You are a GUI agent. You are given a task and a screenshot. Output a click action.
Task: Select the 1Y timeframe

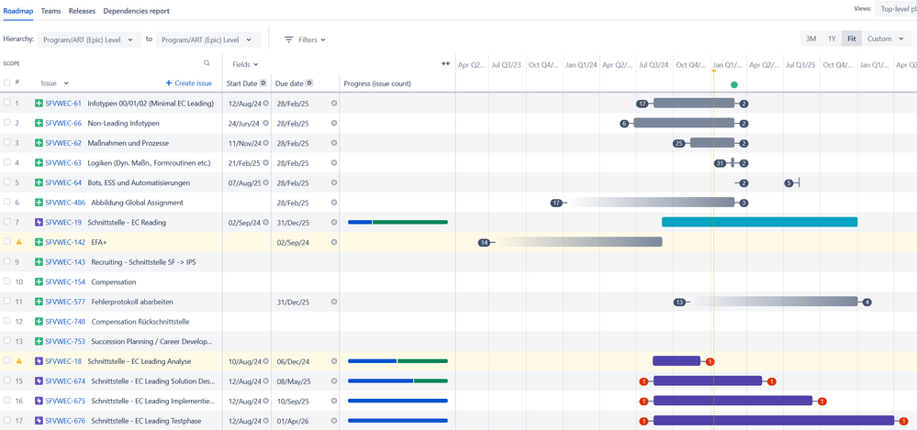point(831,39)
